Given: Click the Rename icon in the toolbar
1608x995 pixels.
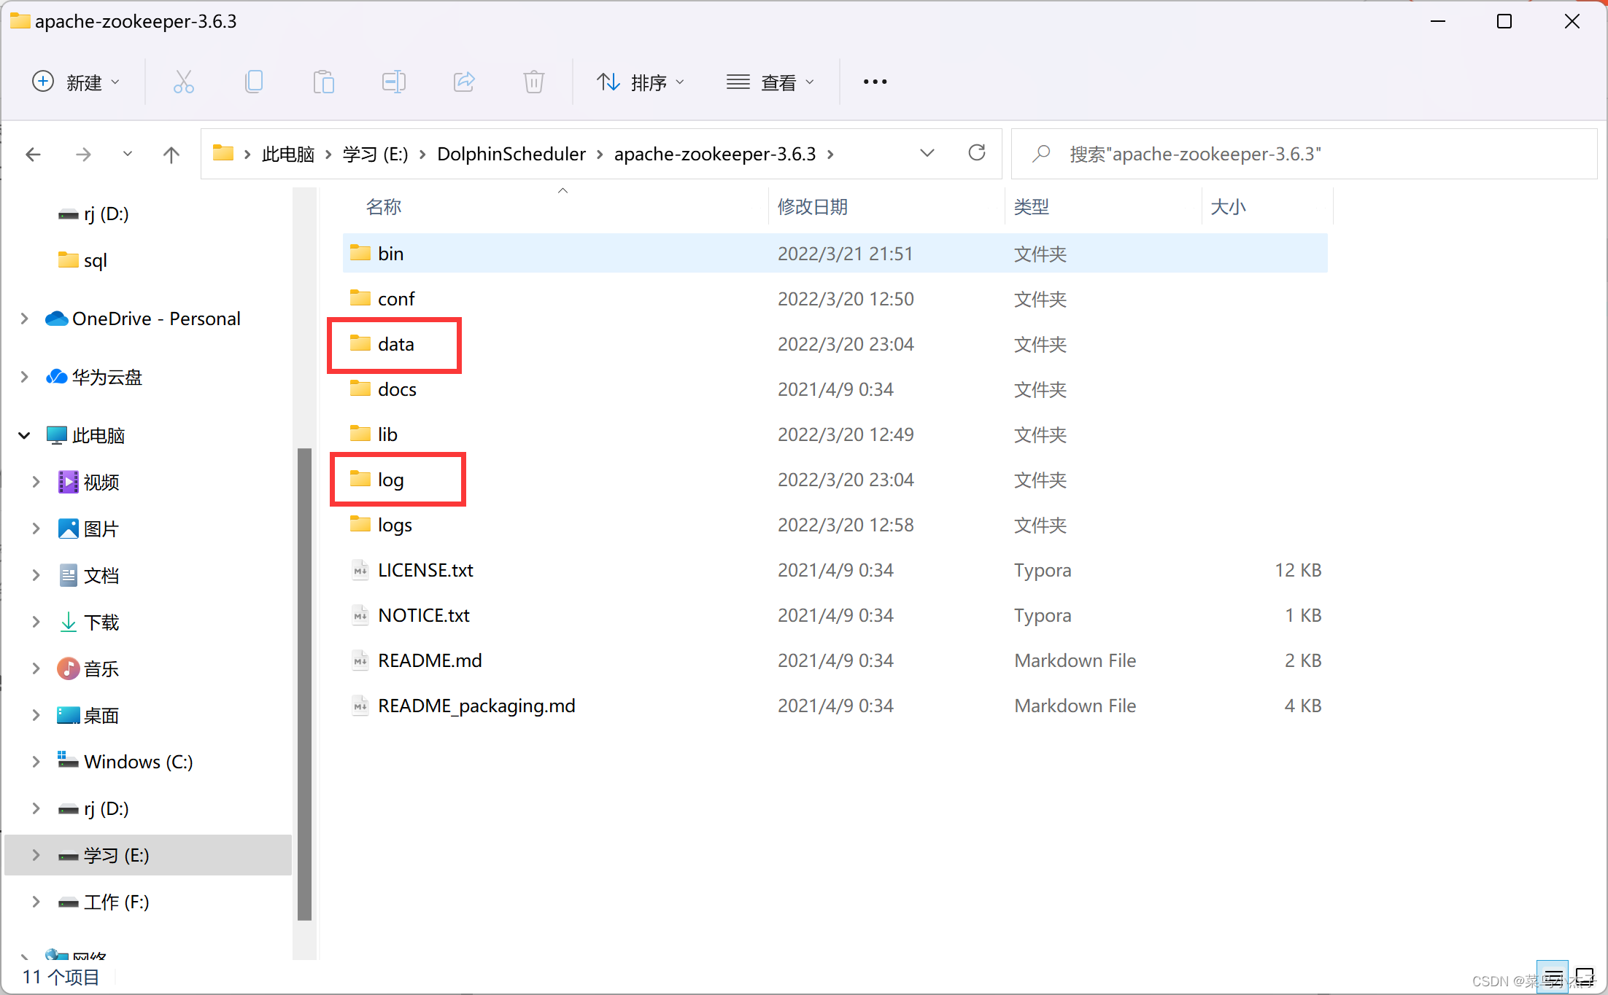Looking at the screenshot, I should click(393, 82).
